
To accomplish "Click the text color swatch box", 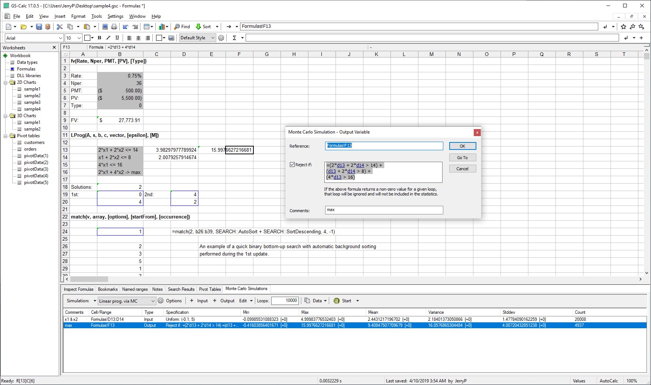I will pyautogui.click(x=87, y=38).
